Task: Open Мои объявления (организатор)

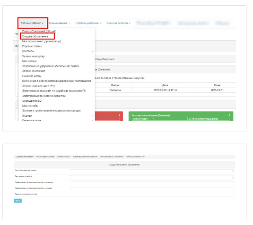Action: (42, 42)
